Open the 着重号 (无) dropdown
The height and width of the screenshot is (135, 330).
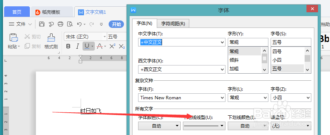click(x=291, y=126)
